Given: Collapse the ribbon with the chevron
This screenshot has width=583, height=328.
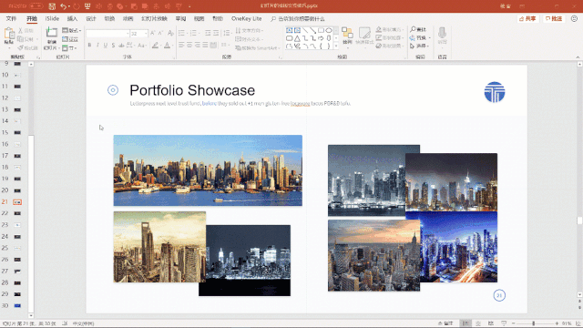Looking at the screenshot, I should pyautogui.click(x=578, y=57).
